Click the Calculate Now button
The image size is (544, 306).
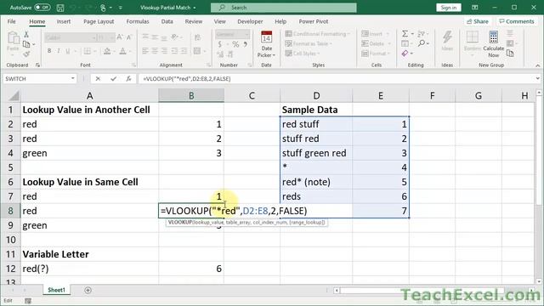point(493,44)
